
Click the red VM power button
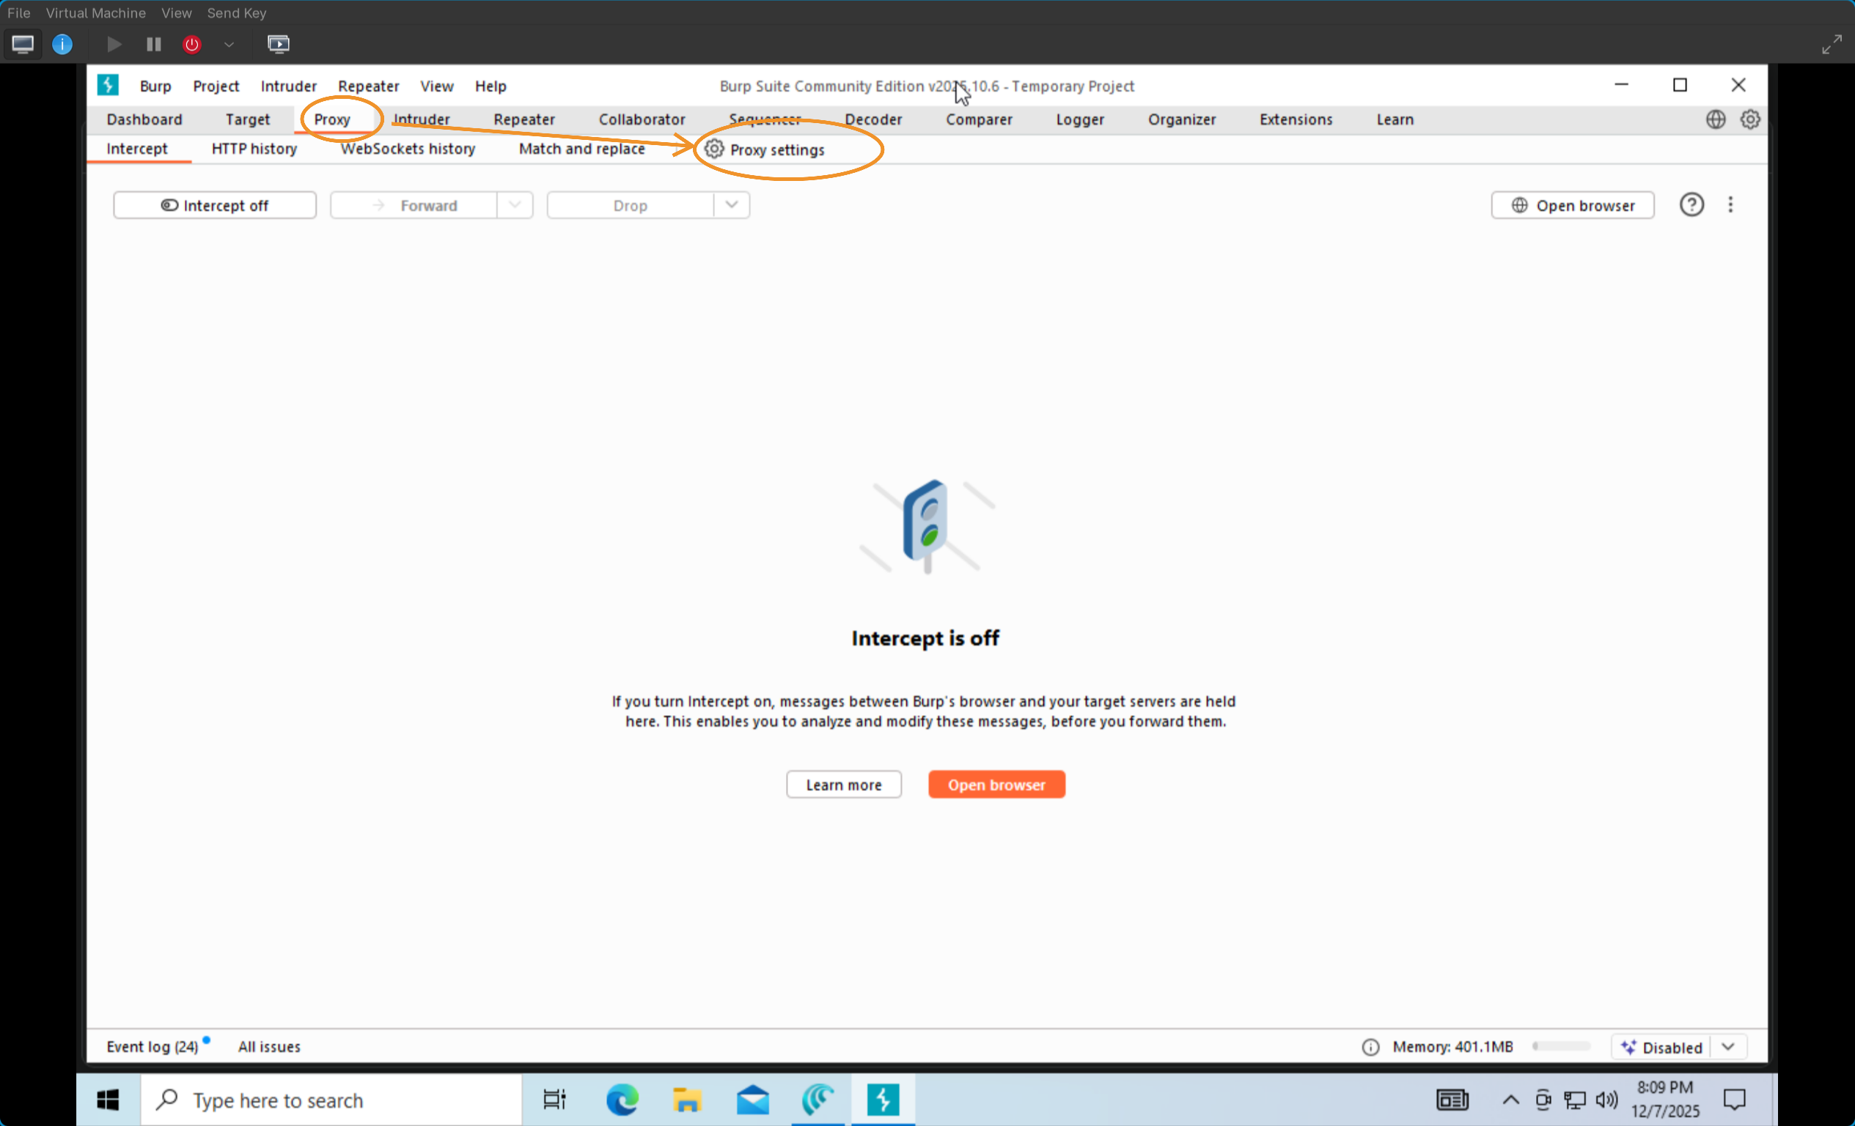pos(192,45)
